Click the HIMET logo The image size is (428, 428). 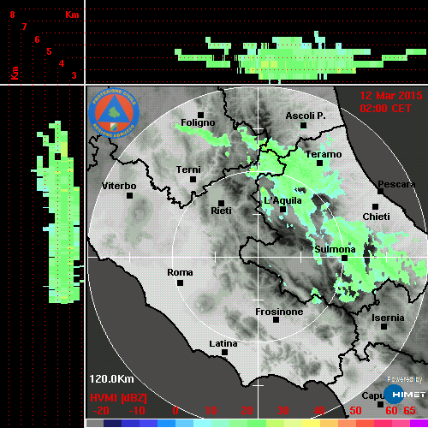point(404,394)
